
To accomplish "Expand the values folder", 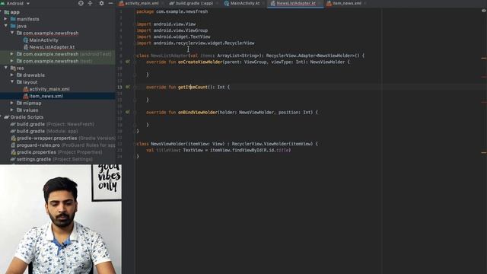I will click(12, 110).
